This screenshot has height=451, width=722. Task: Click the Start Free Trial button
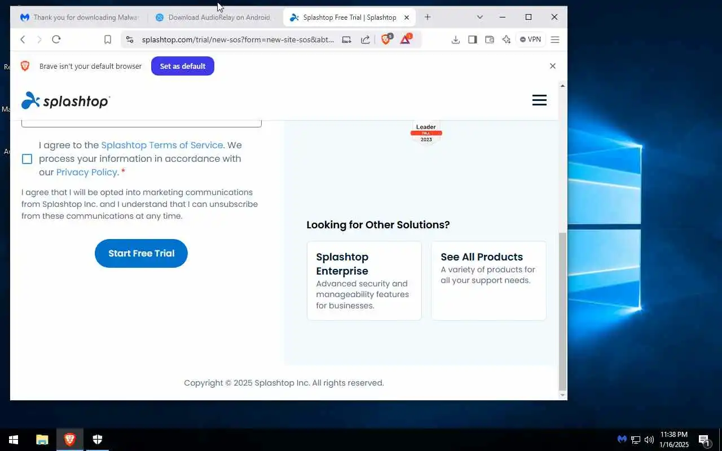[x=141, y=253]
